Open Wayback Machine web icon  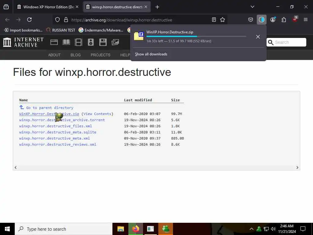(54, 42)
